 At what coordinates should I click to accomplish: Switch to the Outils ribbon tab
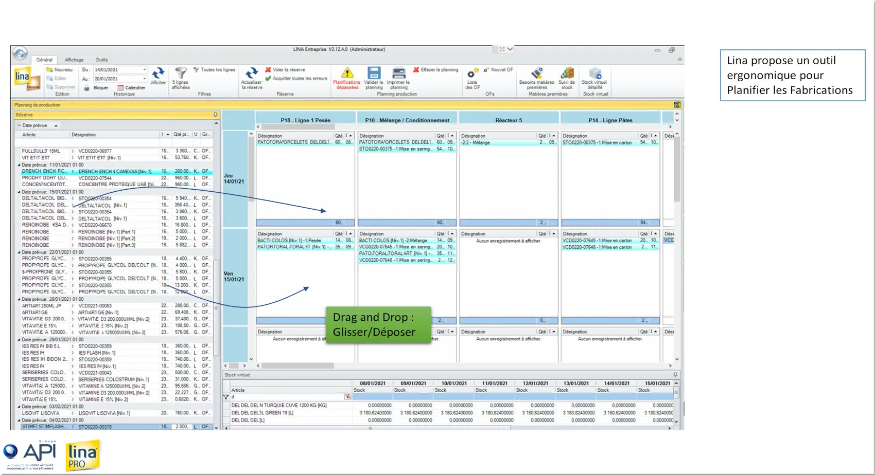click(101, 60)
